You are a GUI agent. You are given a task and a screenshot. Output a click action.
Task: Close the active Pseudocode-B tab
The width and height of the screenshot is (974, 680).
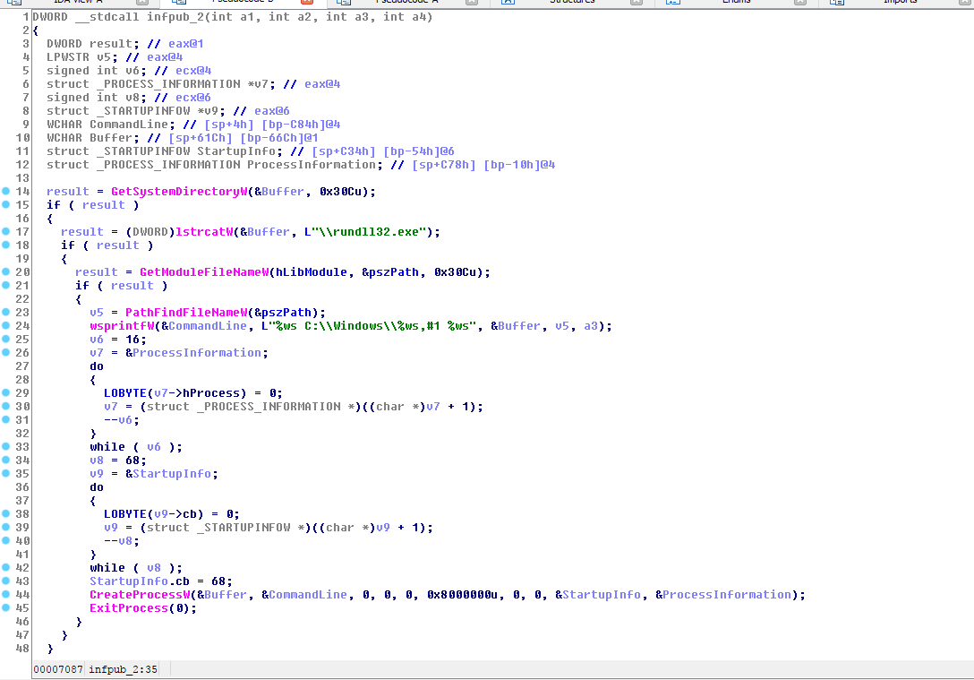coord(306,3)
